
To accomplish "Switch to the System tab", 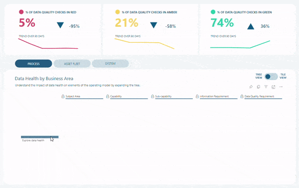I will click(x=110, y=64).
